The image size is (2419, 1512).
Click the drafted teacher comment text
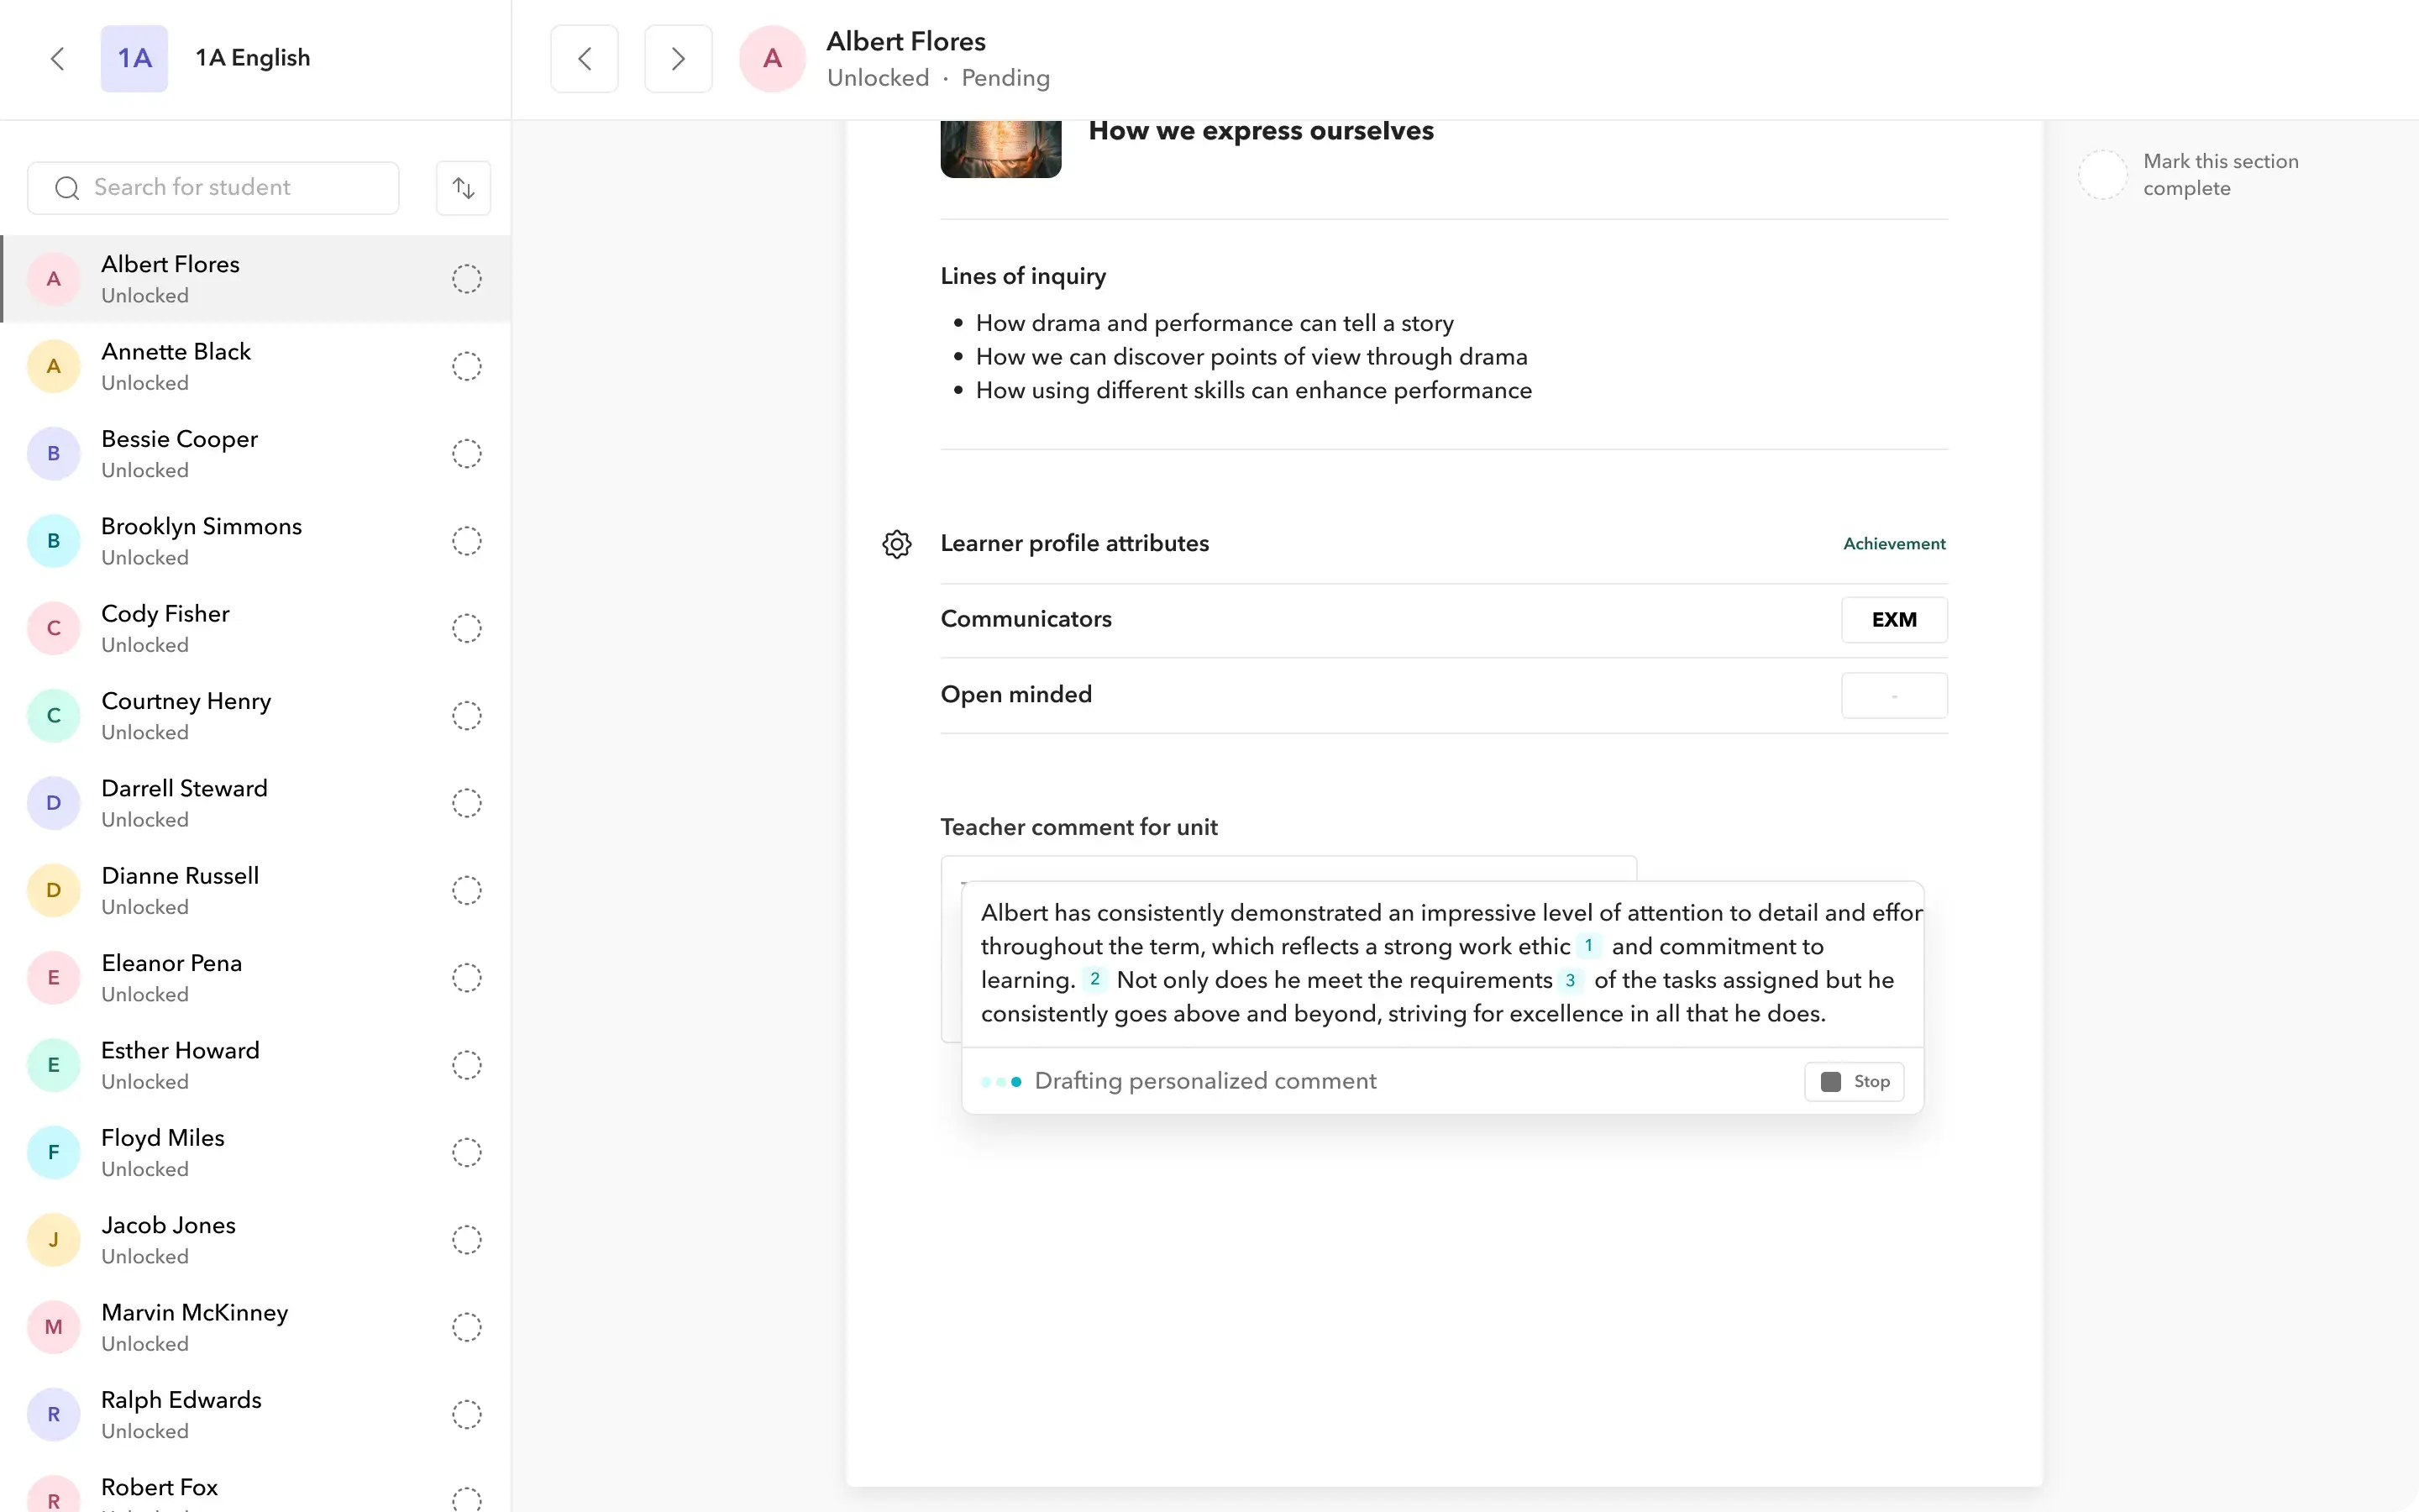(x=1442, y=963)
